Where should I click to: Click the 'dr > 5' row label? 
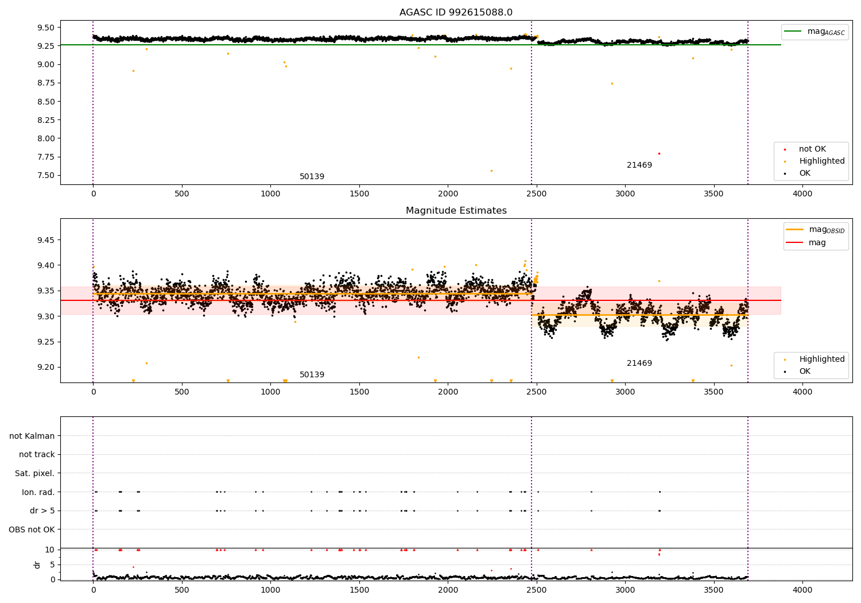[42, 511]
